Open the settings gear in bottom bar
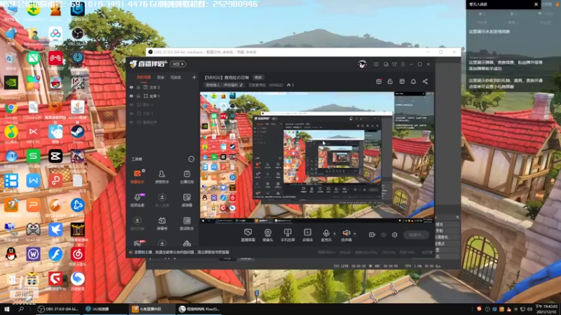561x315 pixels. click(x=395, y=234)
